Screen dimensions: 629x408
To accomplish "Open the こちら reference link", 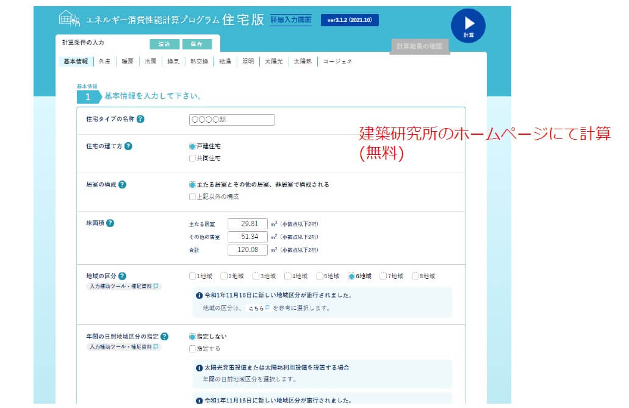I will tap(256, 308).
